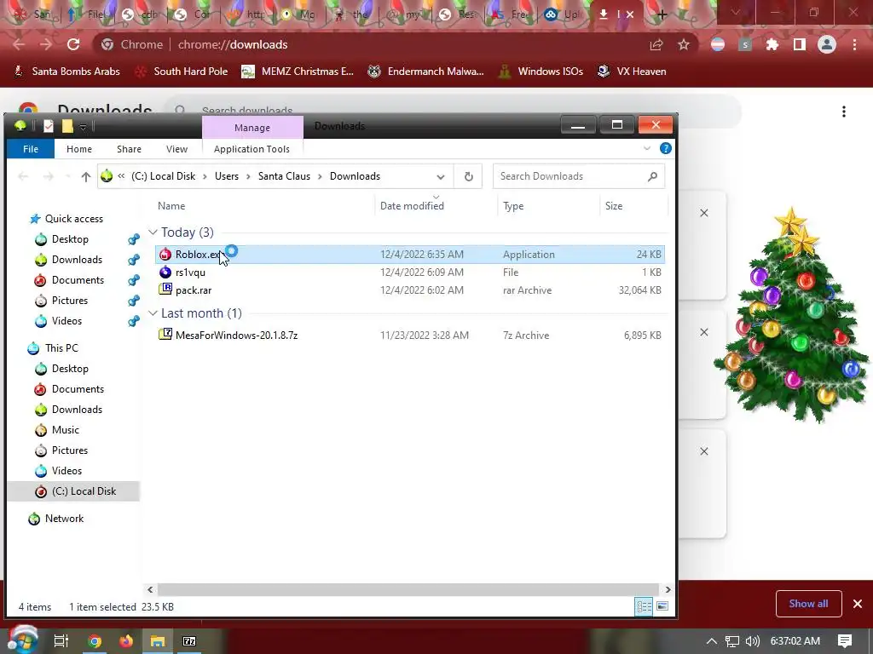Switch to the View ribbon tab

click(x=176, y=149)
